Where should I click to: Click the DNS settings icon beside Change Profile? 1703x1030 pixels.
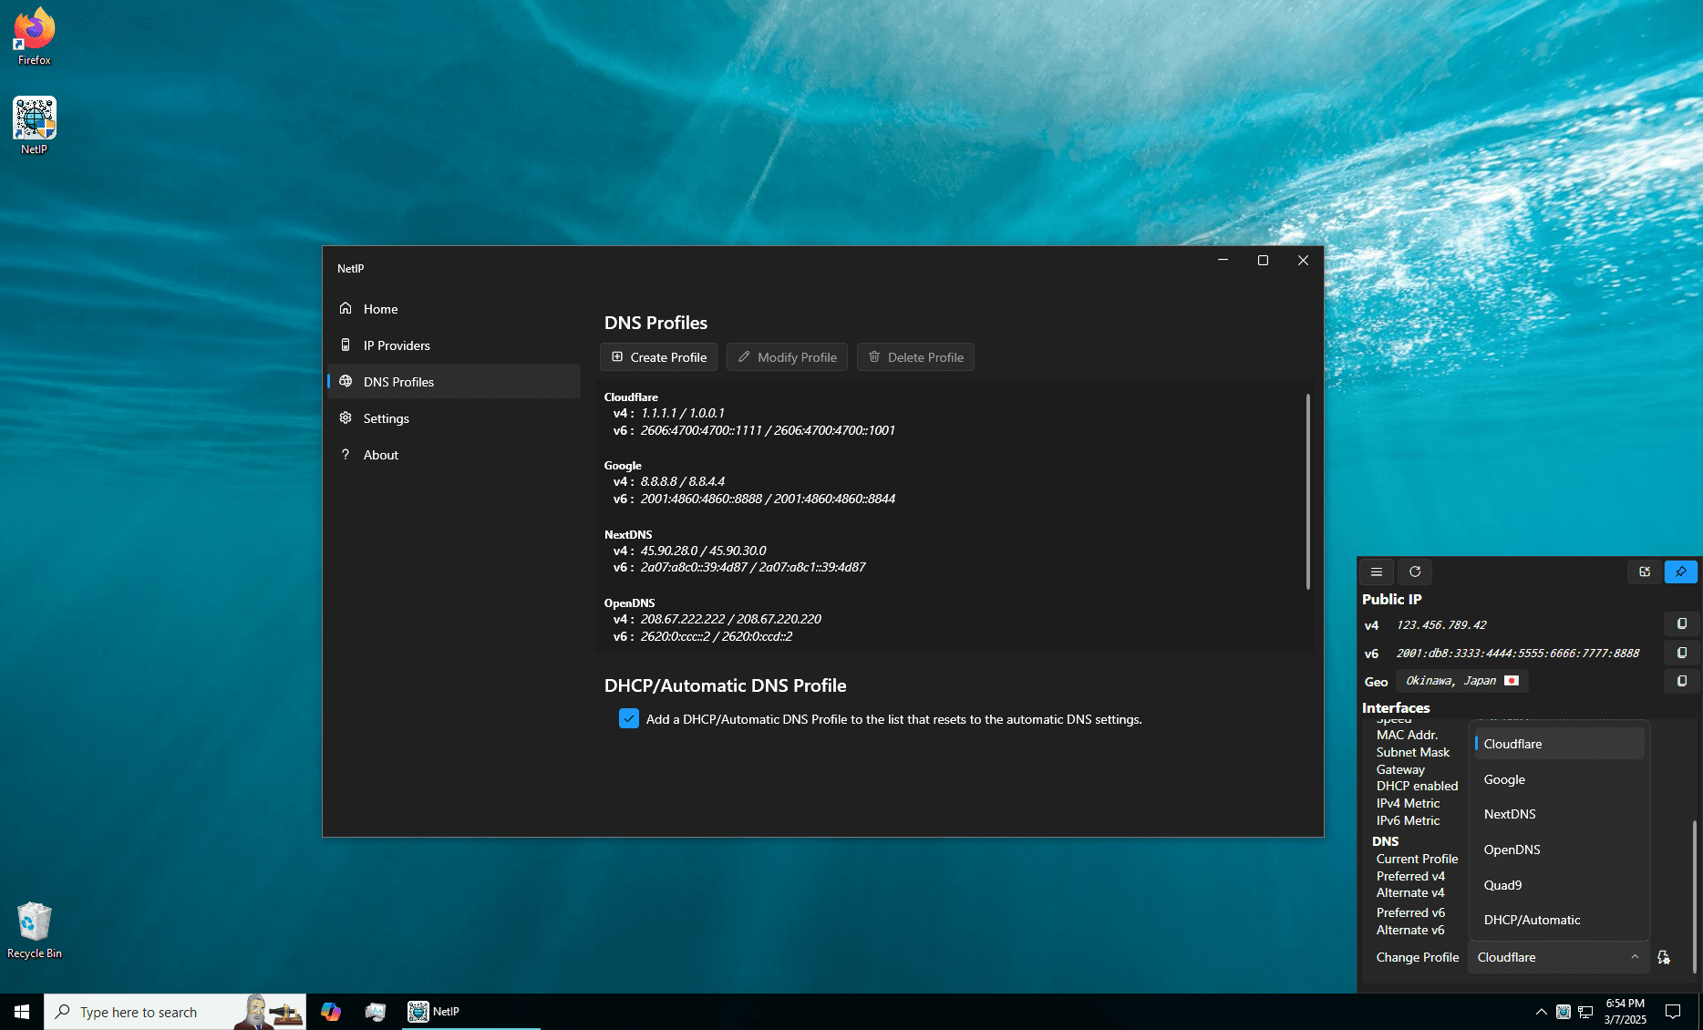click(x=1664, y=957)
